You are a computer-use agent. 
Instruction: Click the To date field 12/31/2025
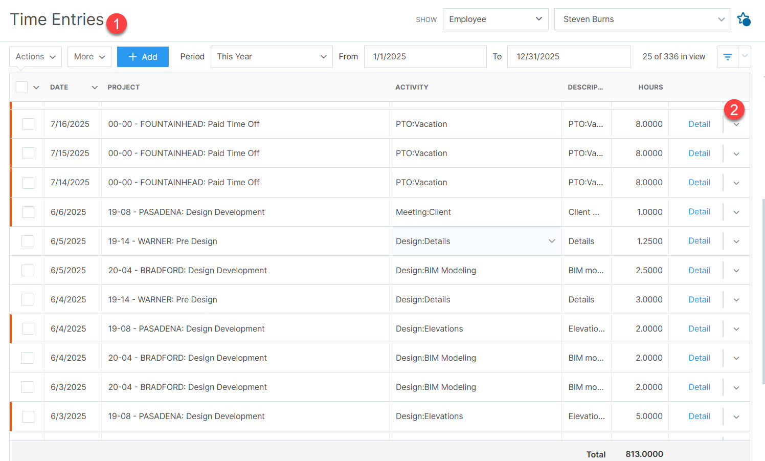(569, 57)
